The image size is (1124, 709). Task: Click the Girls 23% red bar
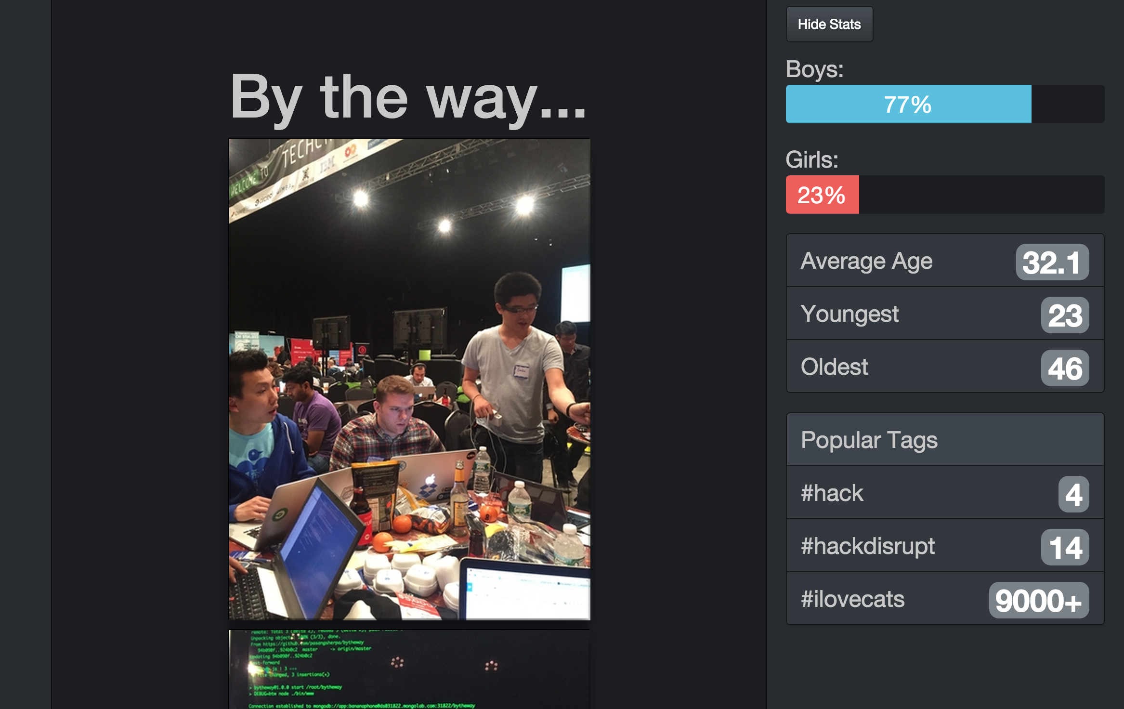tap(822, 195)
